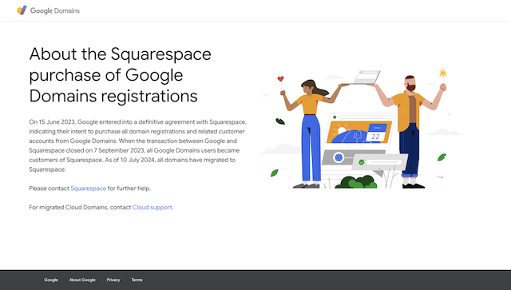Click the text "For migrated Cloud Domains, contact"

[80, 207]
